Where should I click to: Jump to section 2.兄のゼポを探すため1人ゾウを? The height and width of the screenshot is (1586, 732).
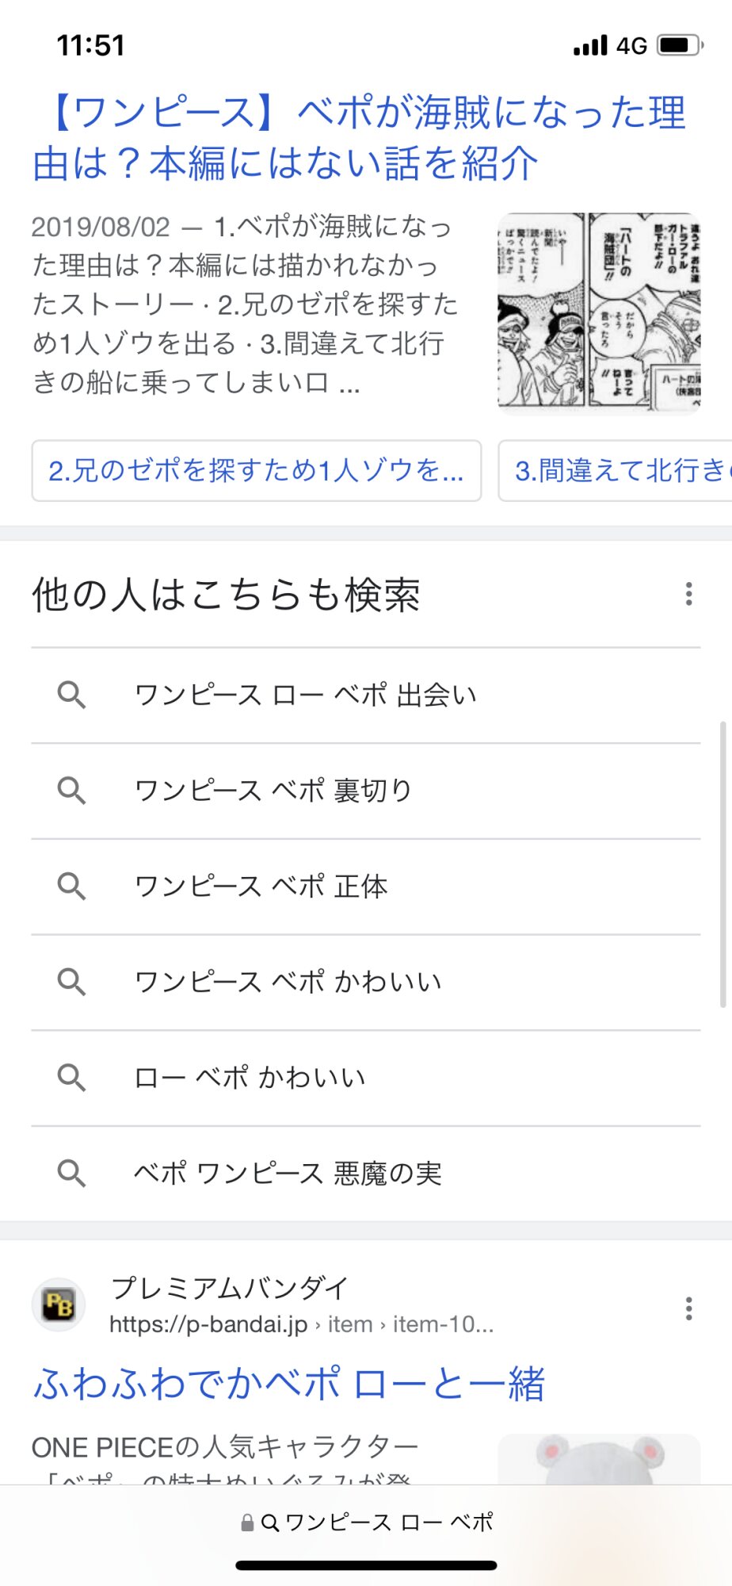pyautogui.click(x=256, y=471)
